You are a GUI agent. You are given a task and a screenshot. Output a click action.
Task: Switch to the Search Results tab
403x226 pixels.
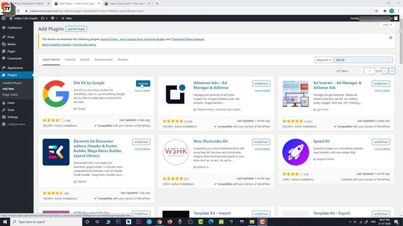51,60
